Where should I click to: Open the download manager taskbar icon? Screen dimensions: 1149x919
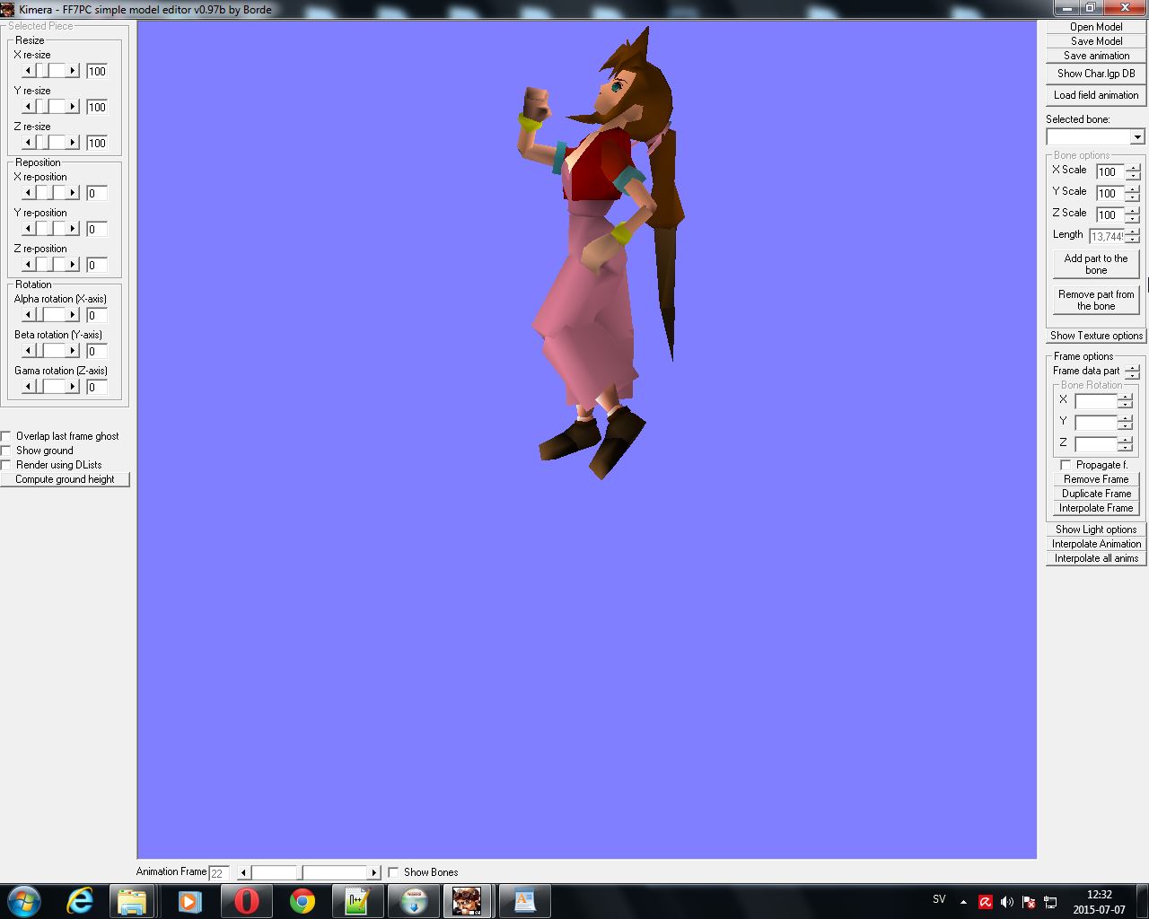[x=413, y=901]
